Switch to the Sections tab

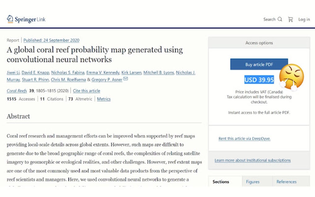coord(221,182)
